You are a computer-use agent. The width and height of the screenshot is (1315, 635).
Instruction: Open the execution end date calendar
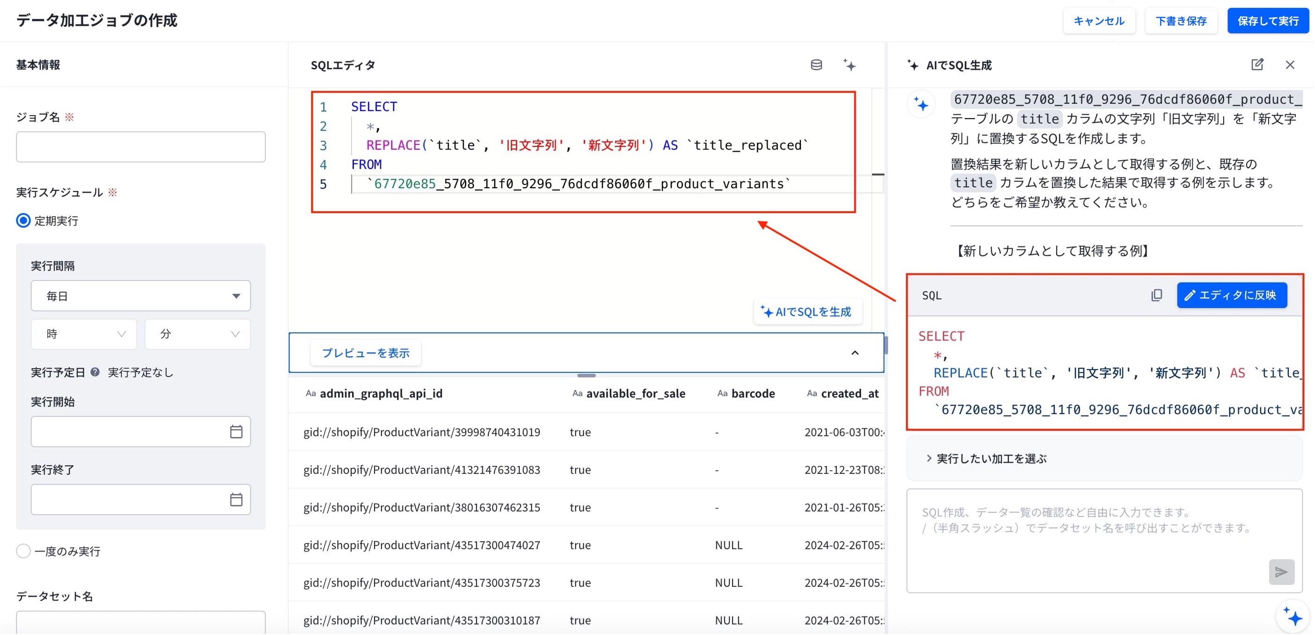click(236, 499)
